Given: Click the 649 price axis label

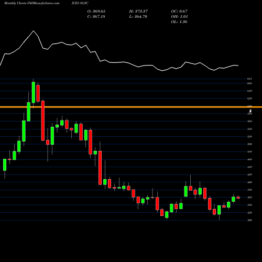Looking at the screenshot, I should [249, 91].
